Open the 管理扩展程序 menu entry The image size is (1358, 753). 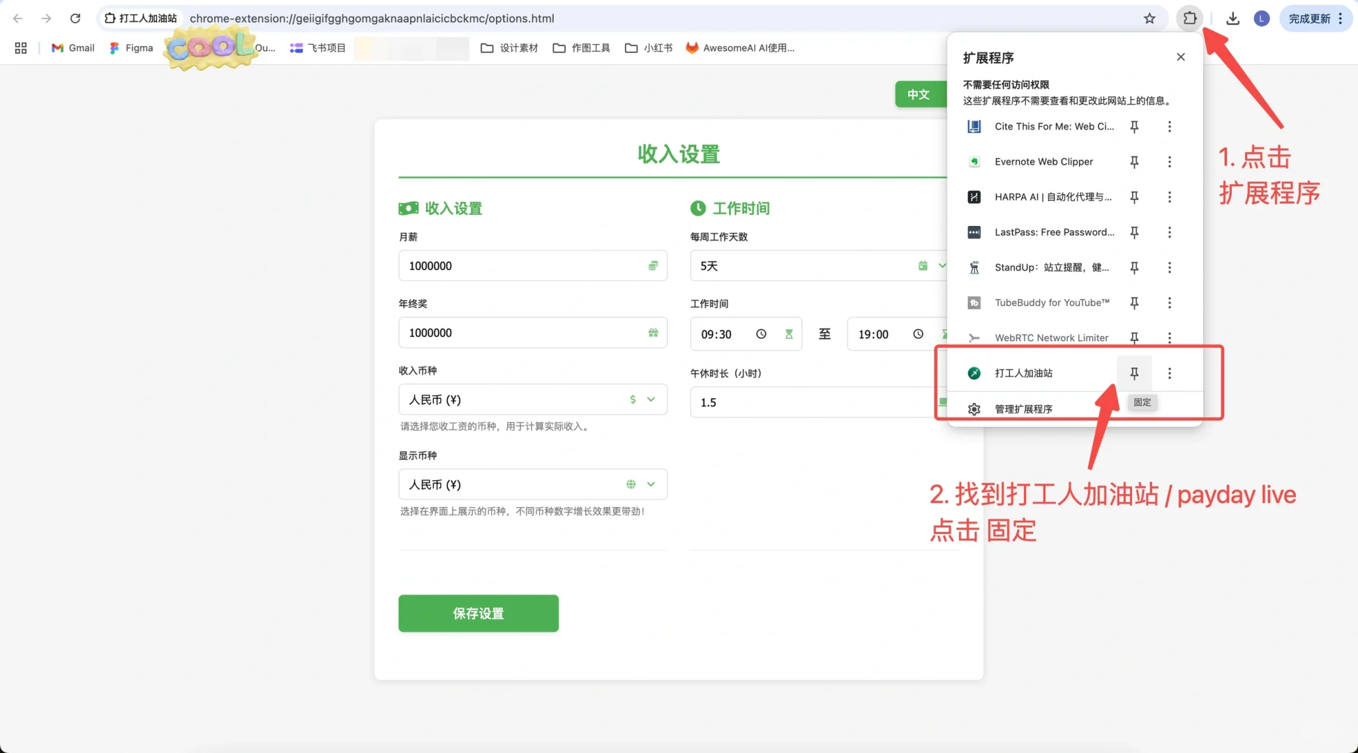point(1023,409)
